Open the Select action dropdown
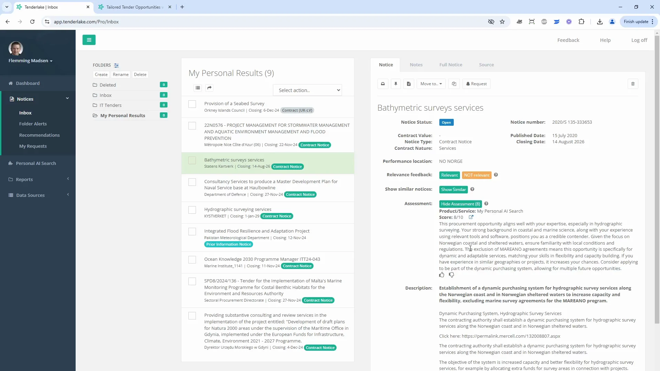 (x=307, y=90)
